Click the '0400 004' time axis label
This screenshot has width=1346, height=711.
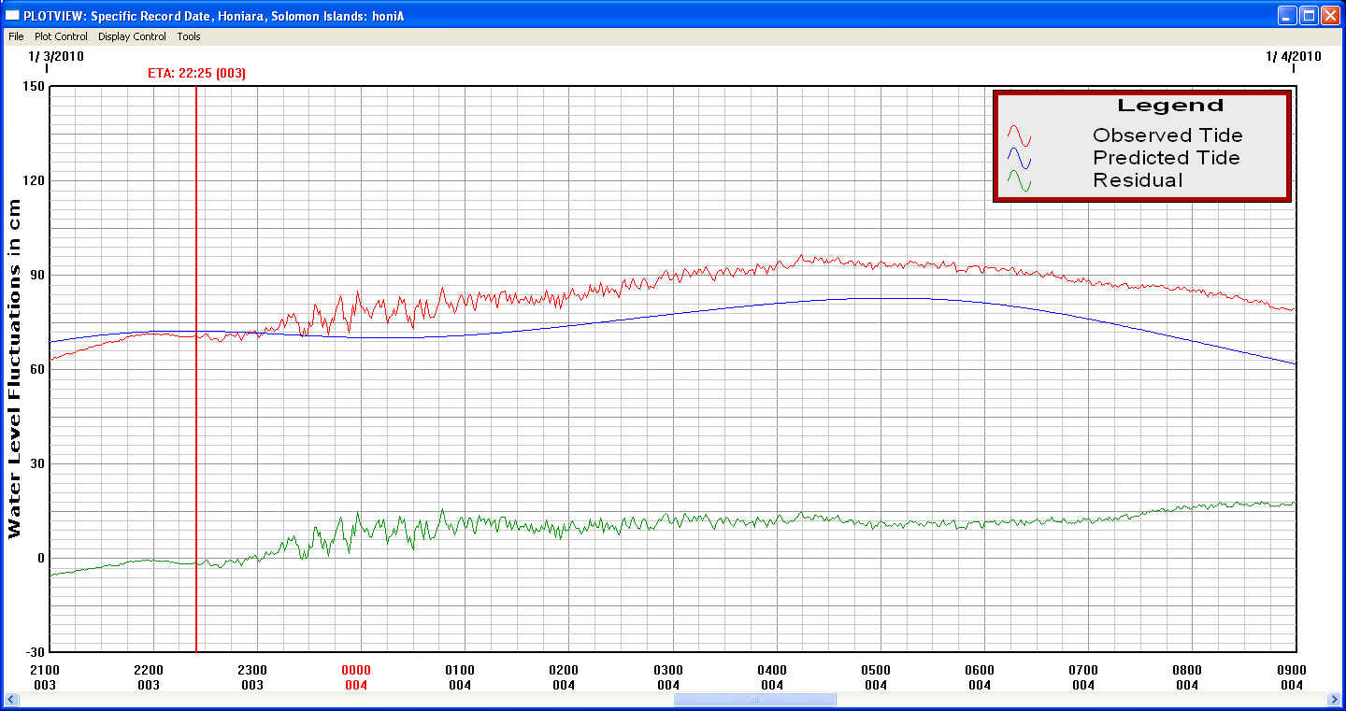(x=772, y=677)
